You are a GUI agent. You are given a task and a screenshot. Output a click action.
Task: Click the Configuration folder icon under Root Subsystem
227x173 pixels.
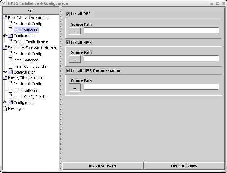pos(10,36)
